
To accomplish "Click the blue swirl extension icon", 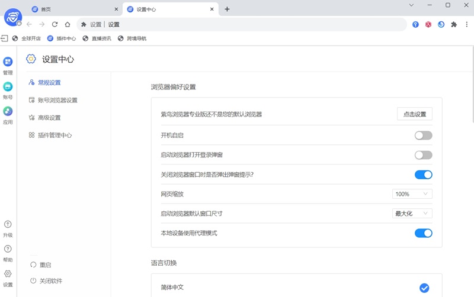I will coord(441,24).
